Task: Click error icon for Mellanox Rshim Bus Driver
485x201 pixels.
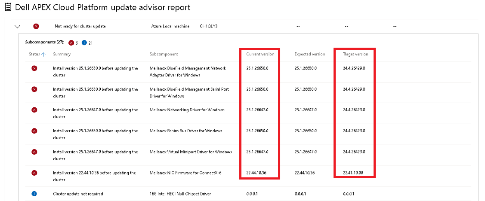Action: pos(34,131)
